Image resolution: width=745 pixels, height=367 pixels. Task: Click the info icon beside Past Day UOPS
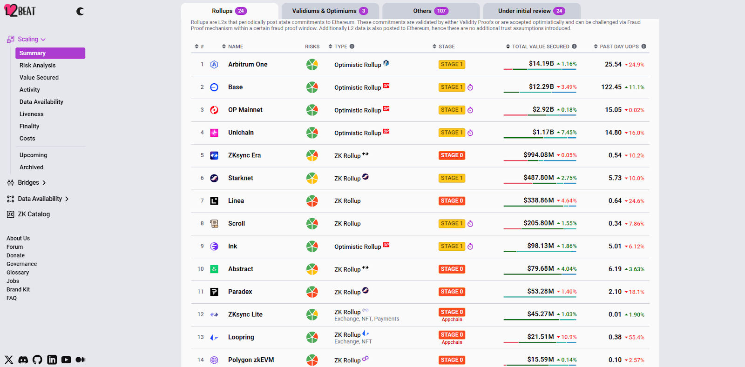click(643, 47)
